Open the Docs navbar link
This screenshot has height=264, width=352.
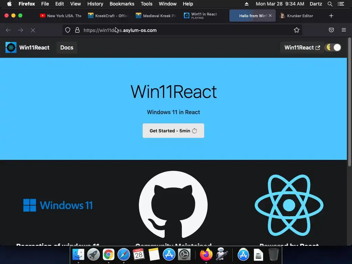(67, 47)
